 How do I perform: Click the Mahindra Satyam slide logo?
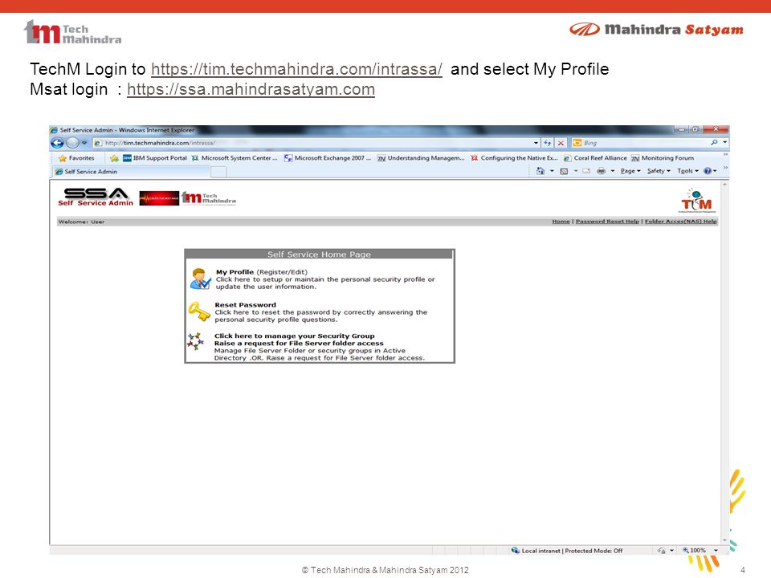tap(656, 30)
